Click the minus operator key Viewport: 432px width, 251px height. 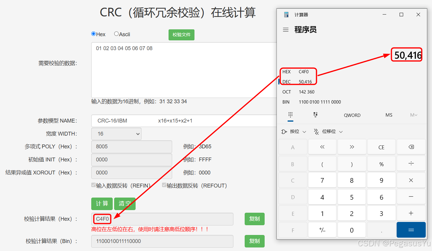pos(411,197)
